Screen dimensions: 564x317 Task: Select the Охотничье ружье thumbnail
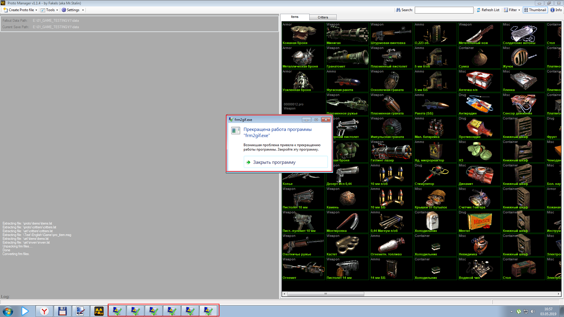(x=303, y=245)
